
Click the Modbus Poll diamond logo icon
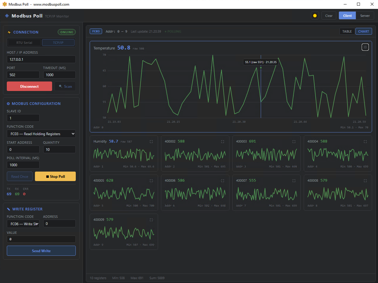[x=7, y=16]
